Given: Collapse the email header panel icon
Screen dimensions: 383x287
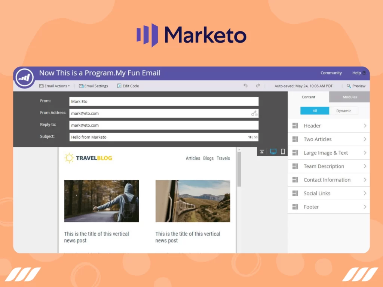Looking at the screenshot, I should pos(262,152).
